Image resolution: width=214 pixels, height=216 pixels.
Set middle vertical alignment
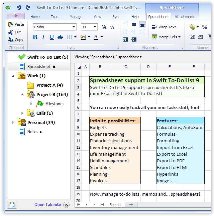tap(134, 25)
